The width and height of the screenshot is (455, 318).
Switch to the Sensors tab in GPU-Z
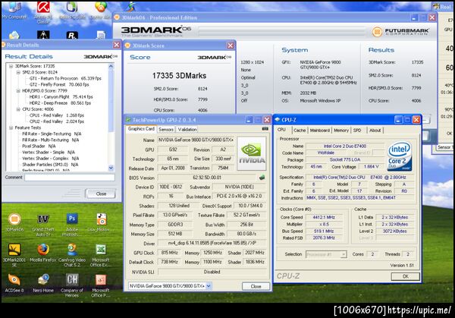pos(166,129)
